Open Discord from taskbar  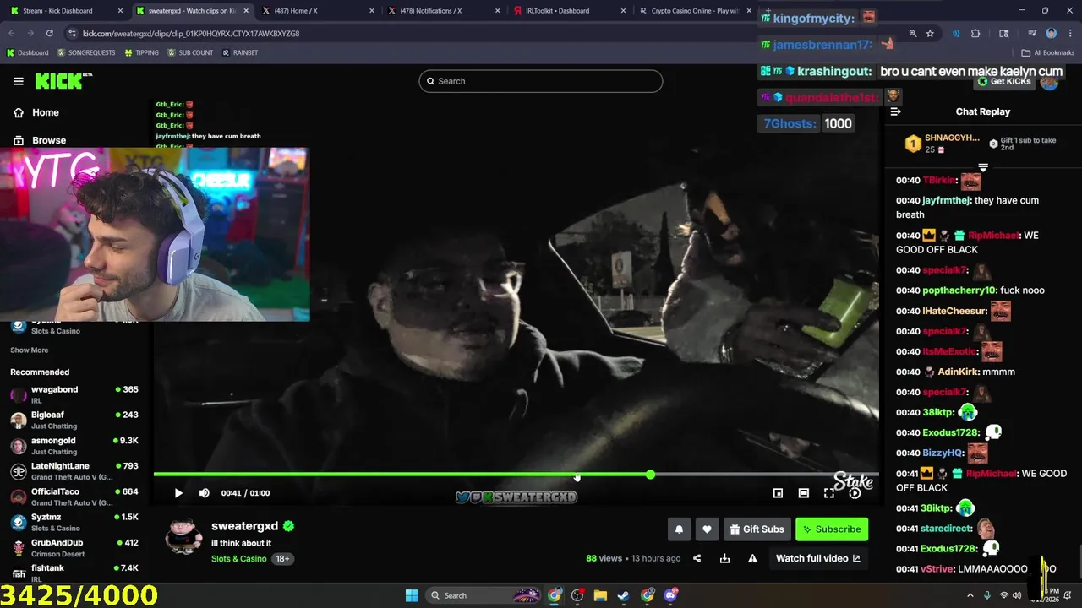point(671,595)
